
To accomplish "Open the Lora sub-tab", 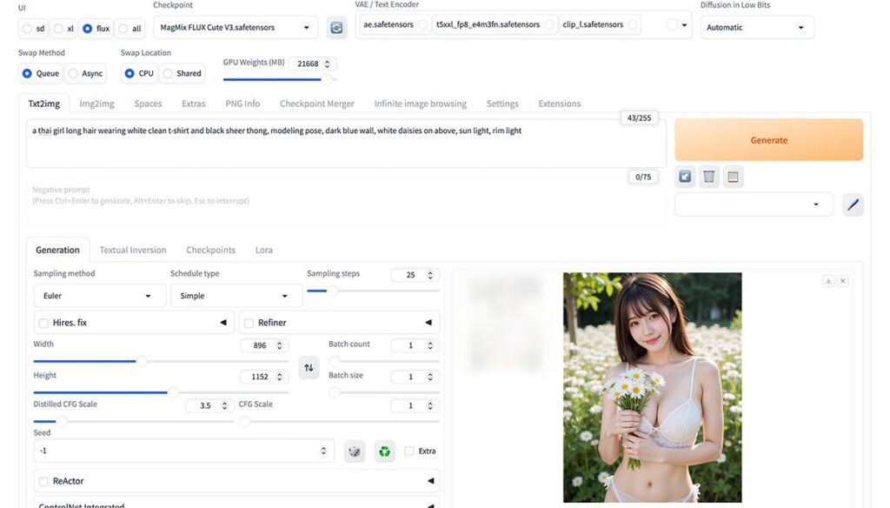I will pos(263,250).
